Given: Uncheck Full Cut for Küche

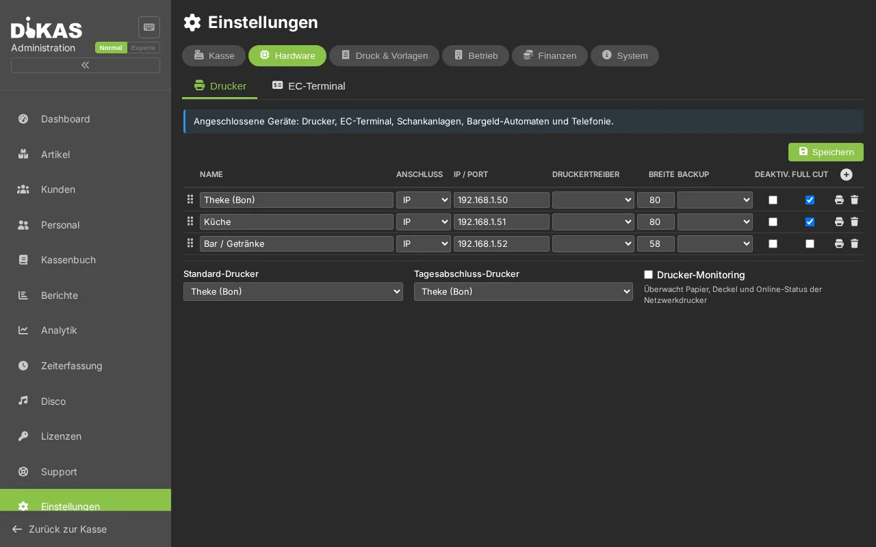Looking at the screenshot, I should (810, 222).
